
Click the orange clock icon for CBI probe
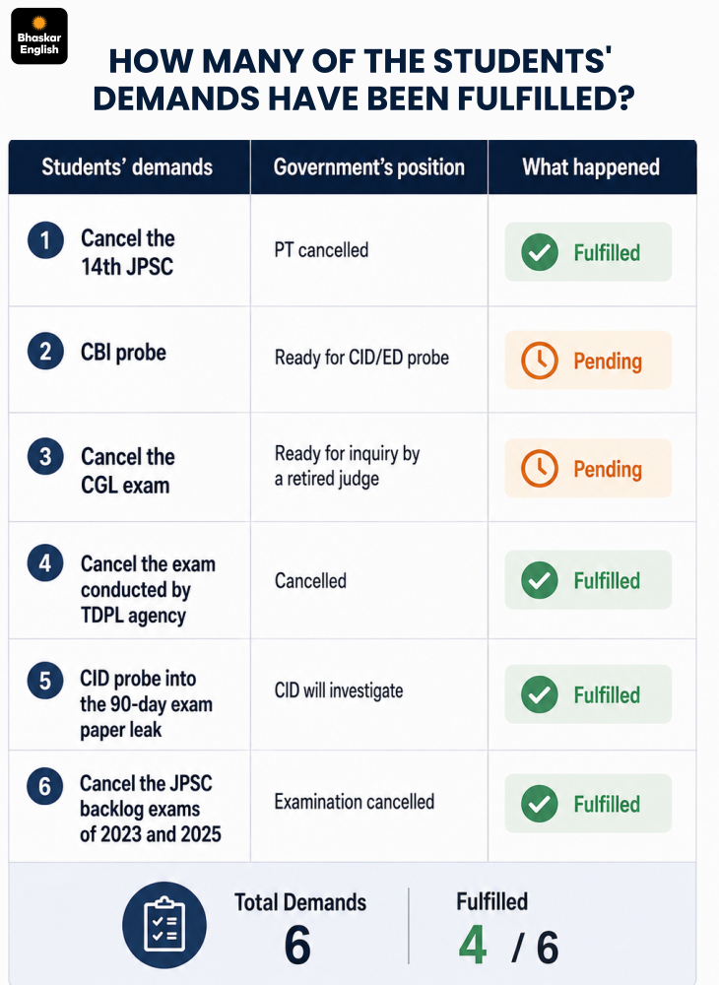tap(540, 361)
